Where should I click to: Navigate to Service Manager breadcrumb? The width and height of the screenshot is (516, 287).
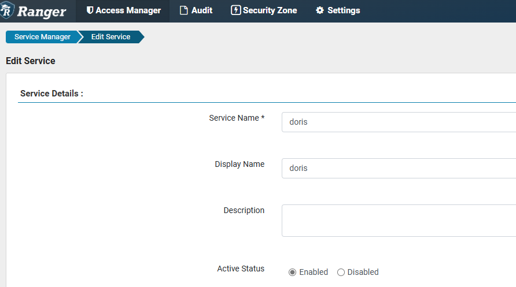(42, 37)
